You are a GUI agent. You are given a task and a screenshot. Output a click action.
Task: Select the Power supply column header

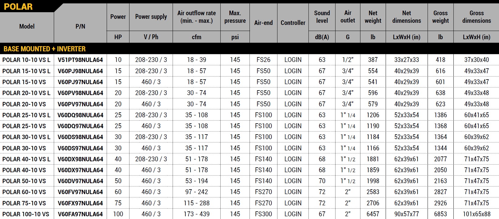click(x=151, y=17)
